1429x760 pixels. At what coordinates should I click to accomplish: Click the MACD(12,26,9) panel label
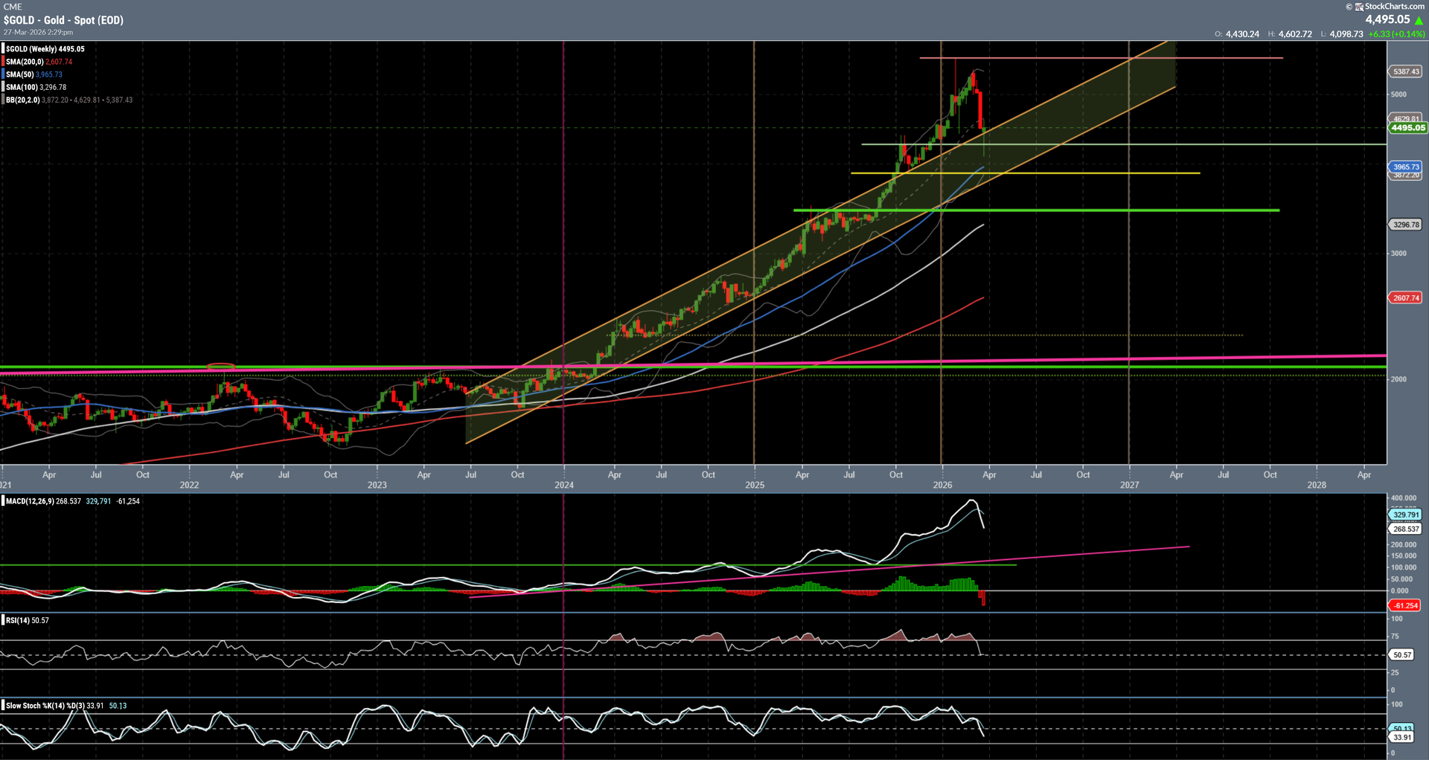coord(30,501)
